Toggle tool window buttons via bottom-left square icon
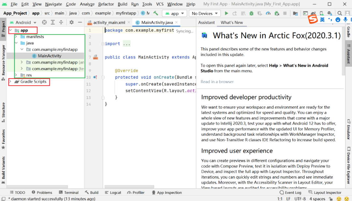Screen dimensions: 352x201 [3, 199]
